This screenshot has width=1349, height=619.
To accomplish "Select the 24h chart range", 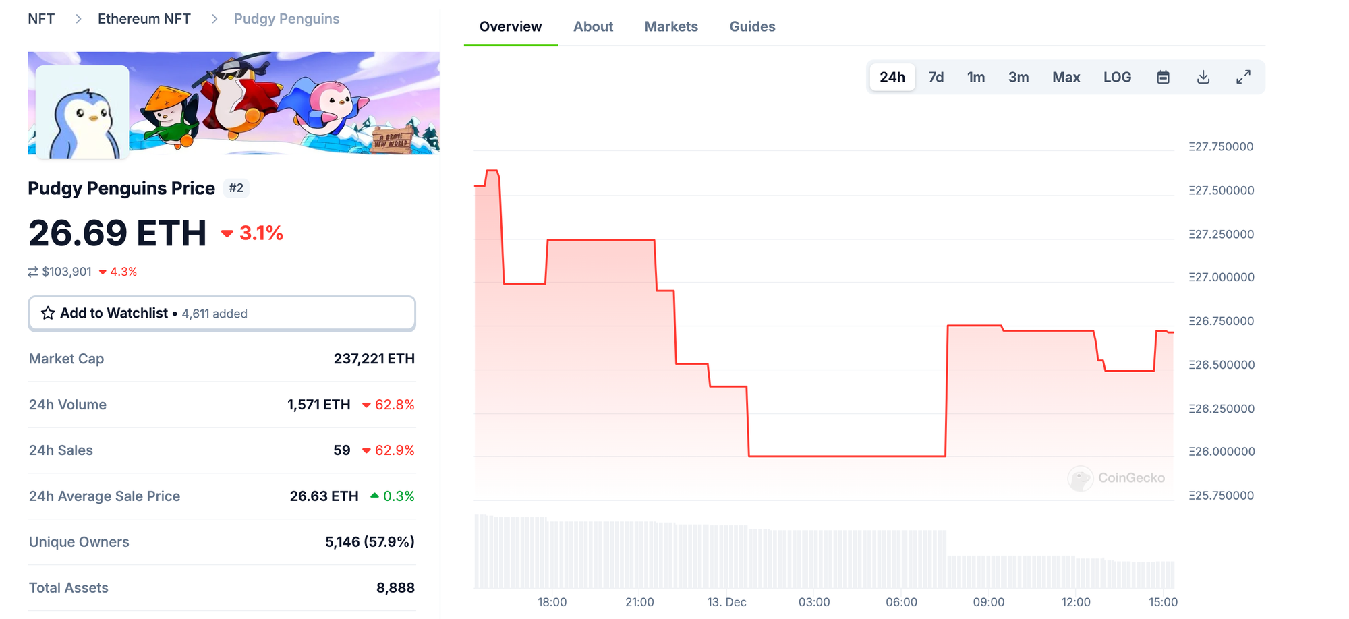I will pos(892,77).
